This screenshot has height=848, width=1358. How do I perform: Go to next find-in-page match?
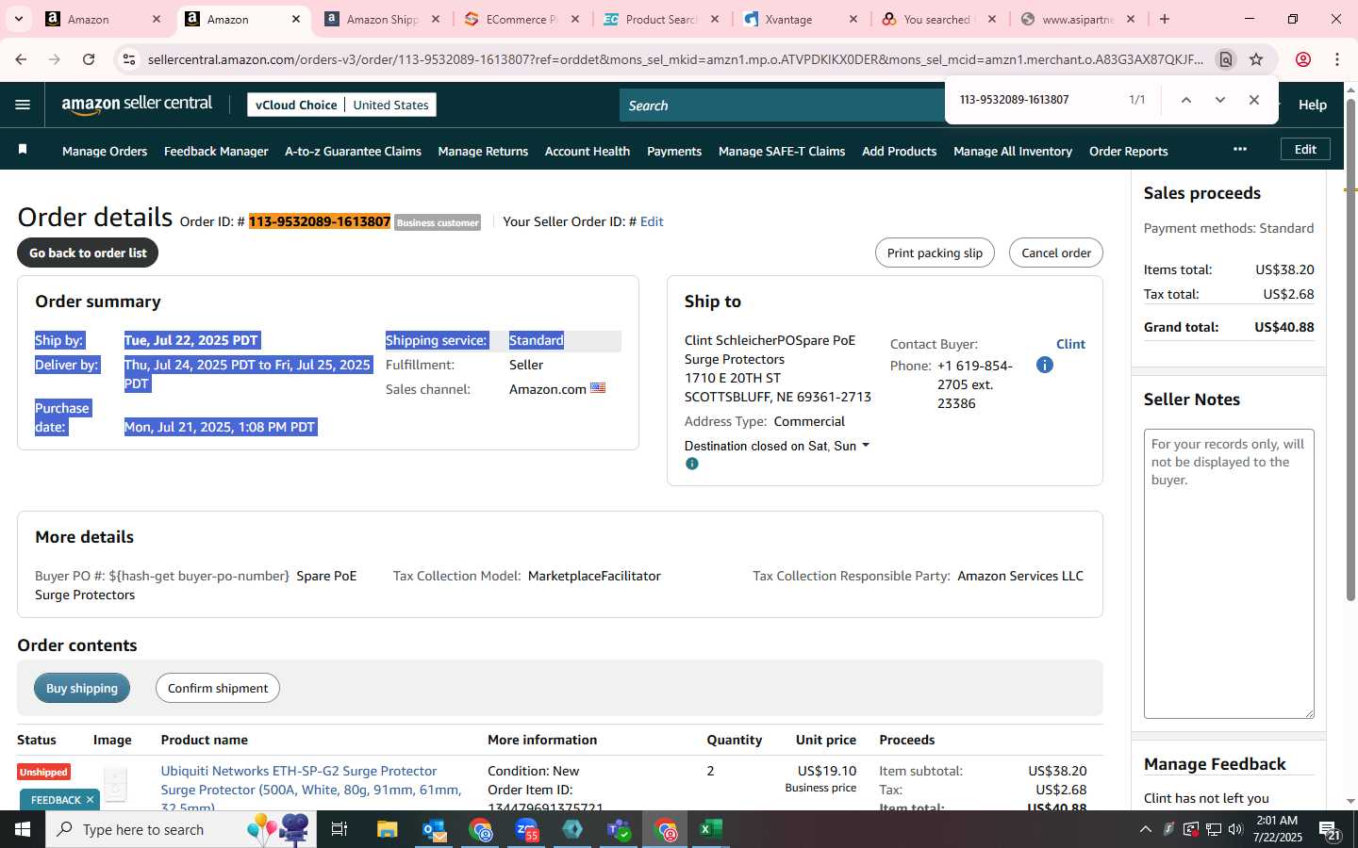click(x=1219, y=100)
